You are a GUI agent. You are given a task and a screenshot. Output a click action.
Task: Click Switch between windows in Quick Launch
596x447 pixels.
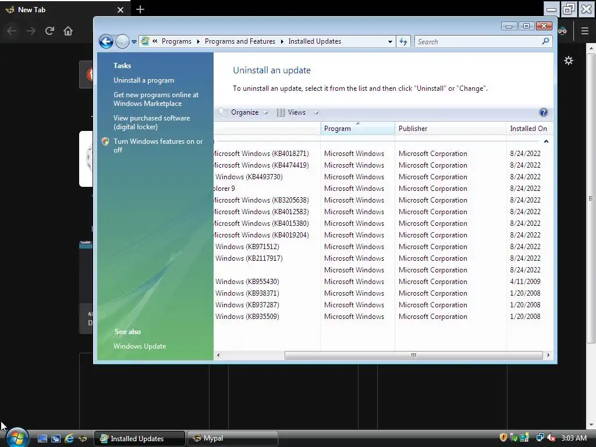coord(55,439)
